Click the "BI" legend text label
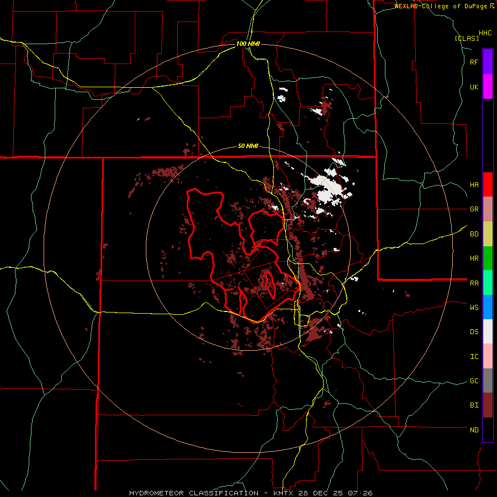 pyautogui.click(x=474, y=405)
